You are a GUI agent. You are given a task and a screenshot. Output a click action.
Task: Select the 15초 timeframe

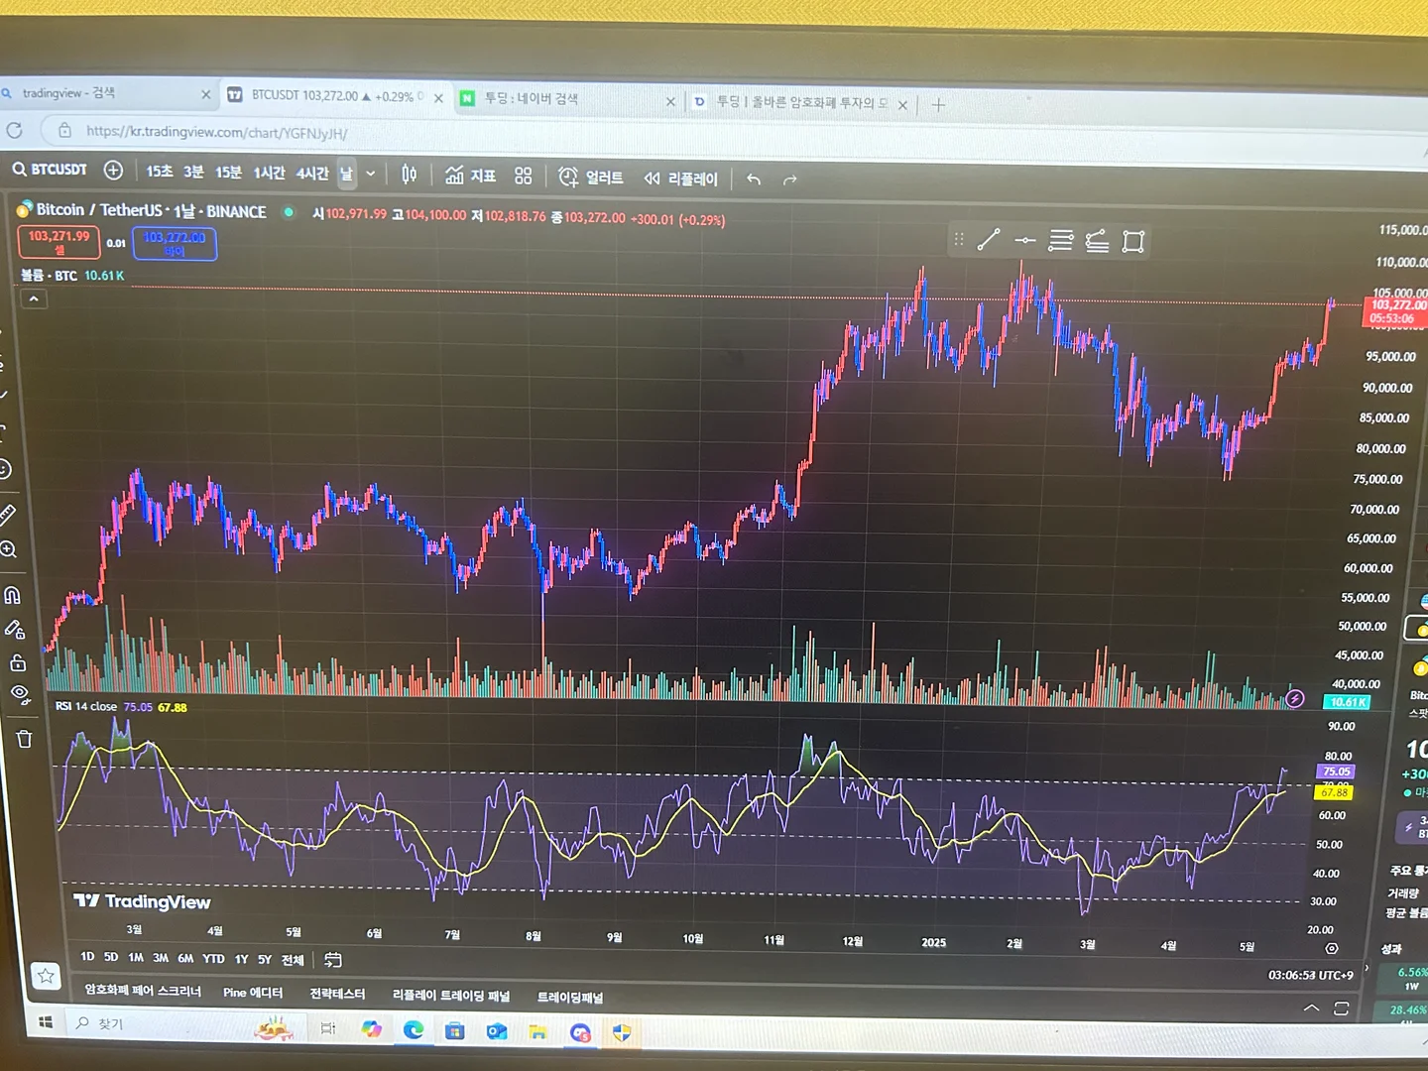click(159, 172)
